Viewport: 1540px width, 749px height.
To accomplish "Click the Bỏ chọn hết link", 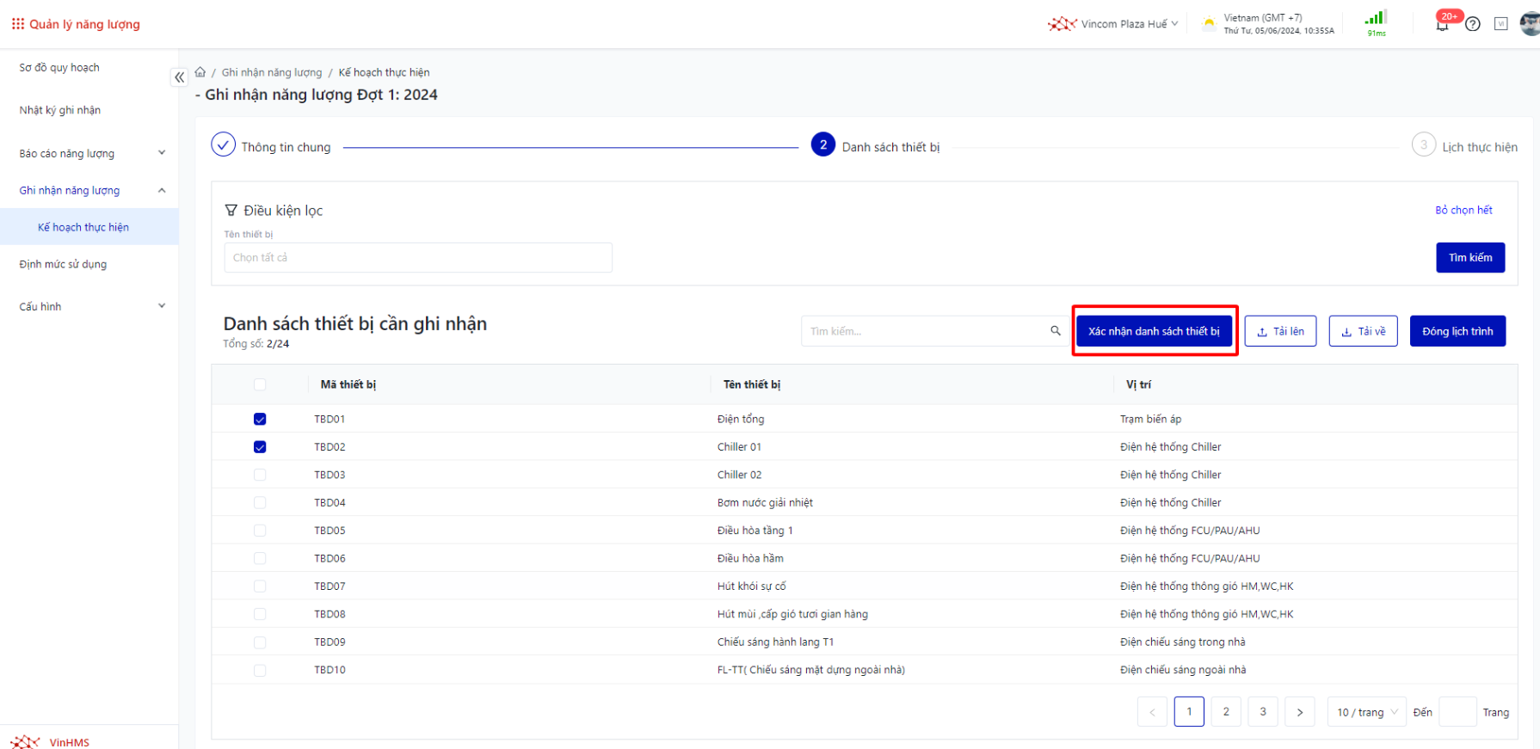I will point(1463,210).
